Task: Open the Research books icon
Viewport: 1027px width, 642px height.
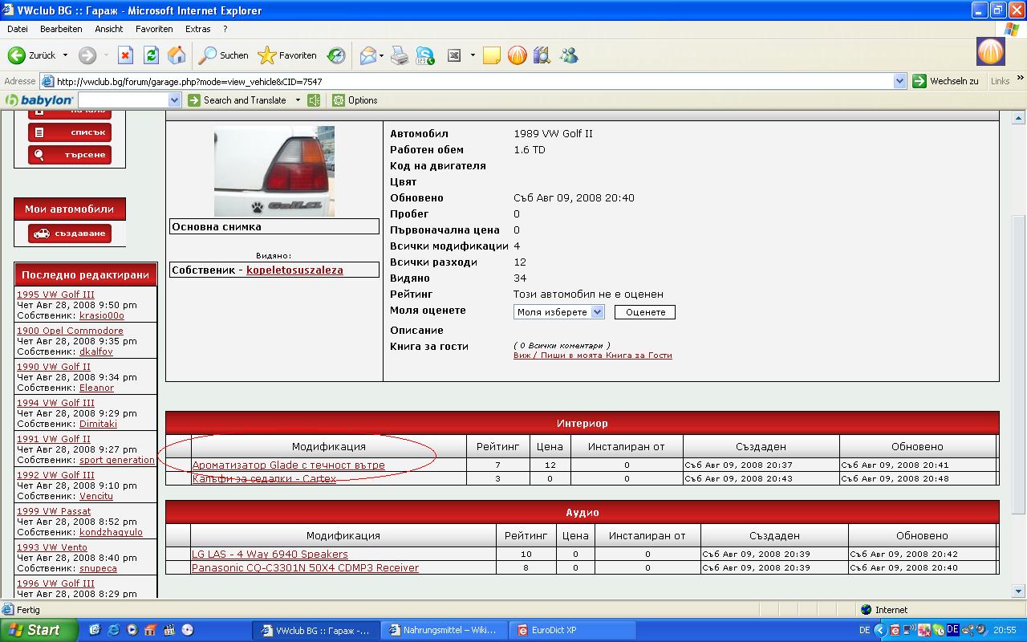Action: (542, 55)
